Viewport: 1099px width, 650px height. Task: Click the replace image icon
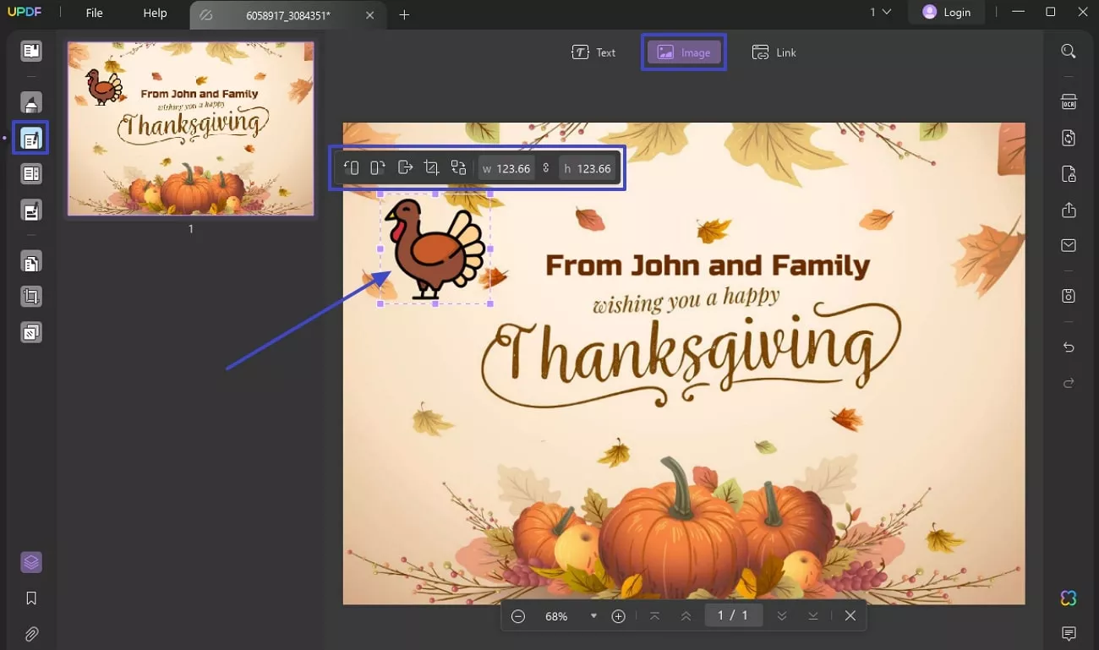coord(458,168)
